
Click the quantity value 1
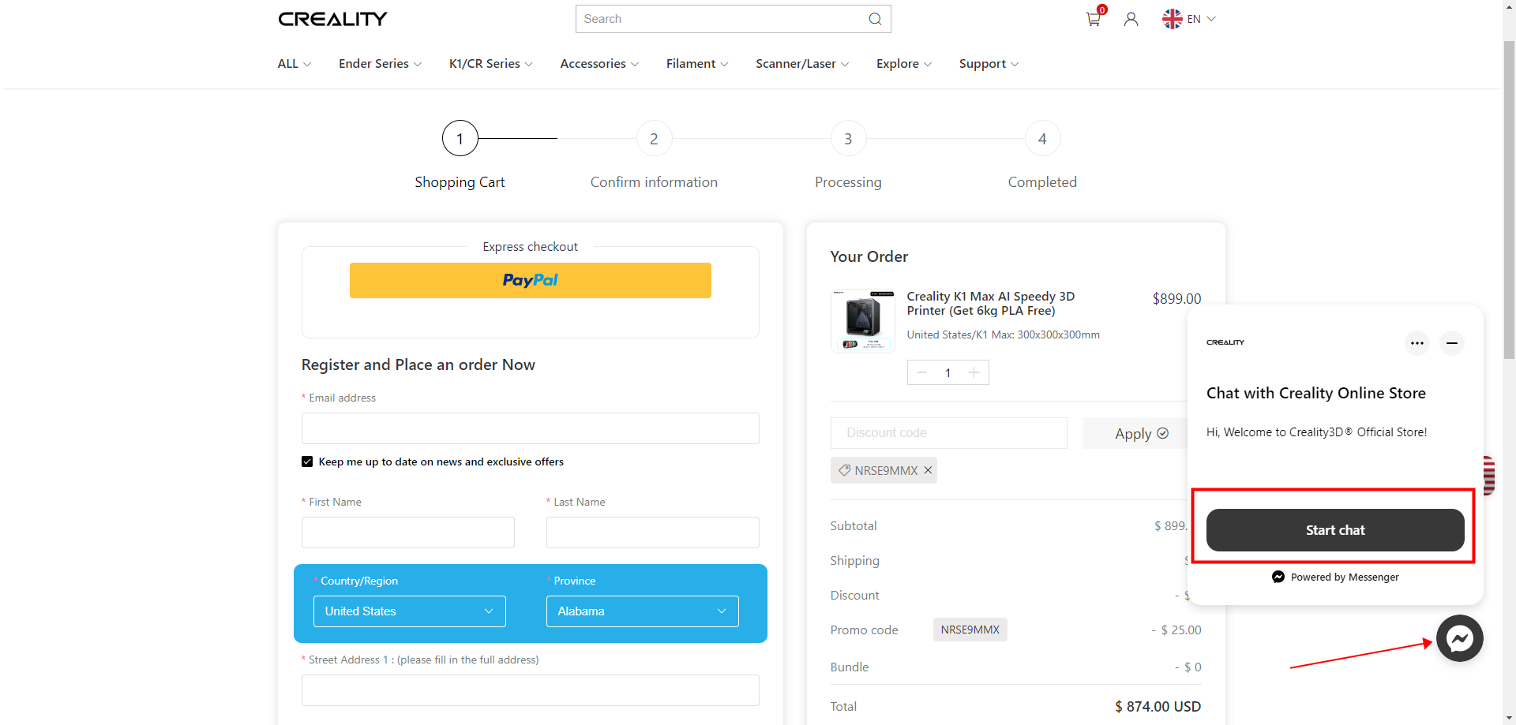(x=947, y=372)
